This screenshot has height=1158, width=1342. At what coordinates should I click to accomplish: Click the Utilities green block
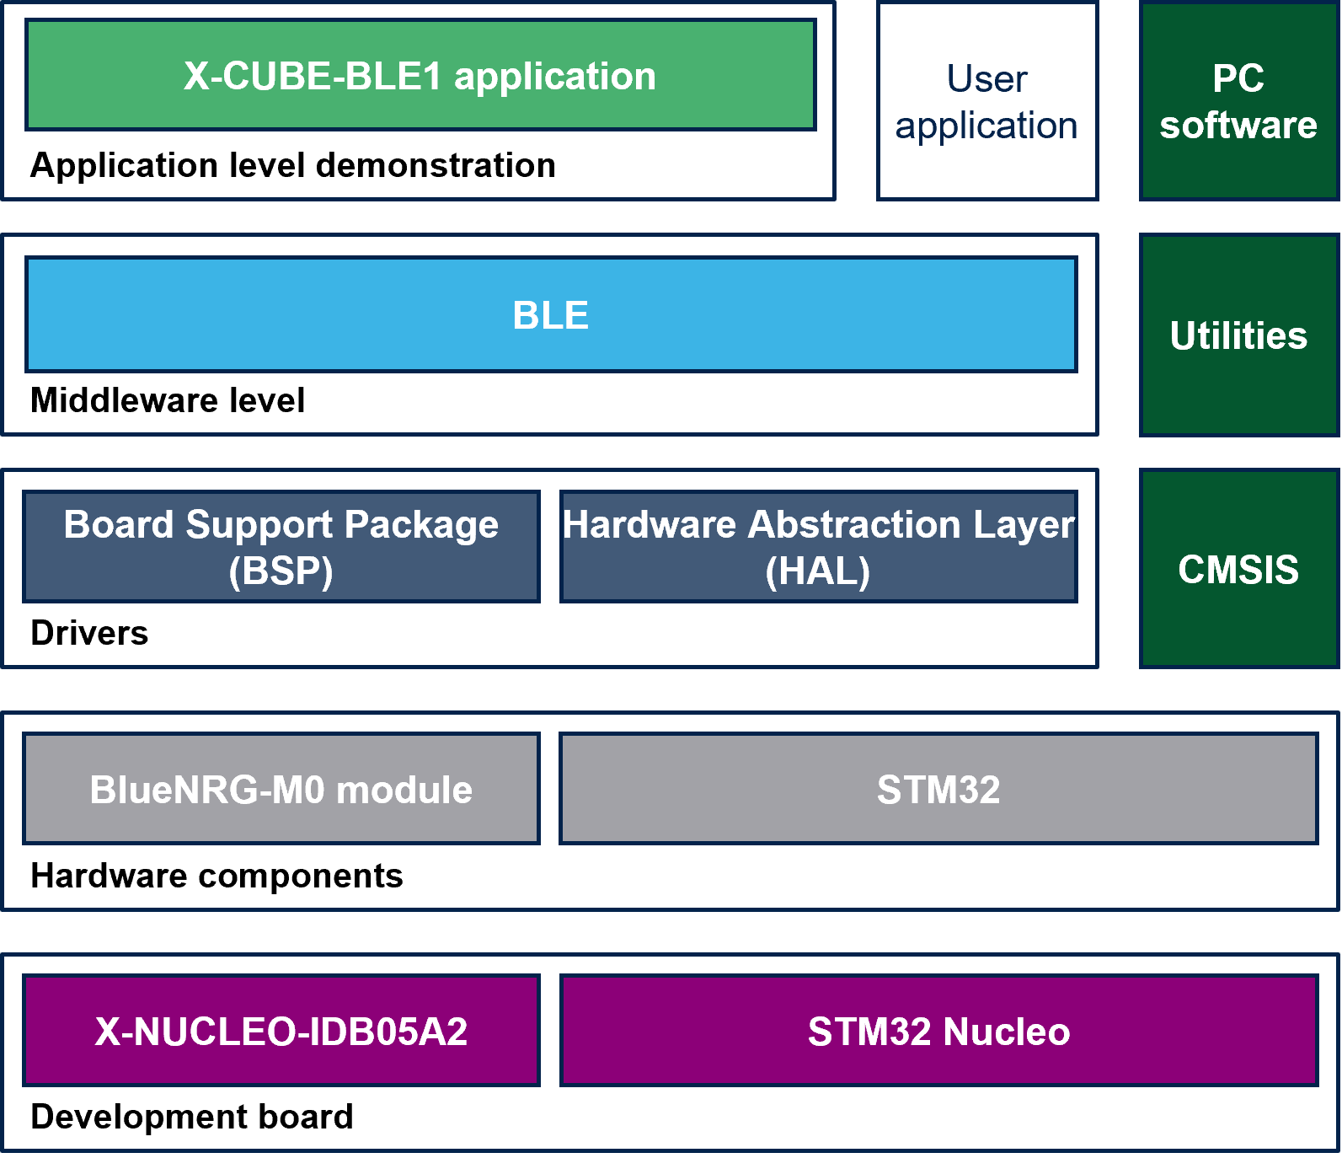click(1239, 335)
